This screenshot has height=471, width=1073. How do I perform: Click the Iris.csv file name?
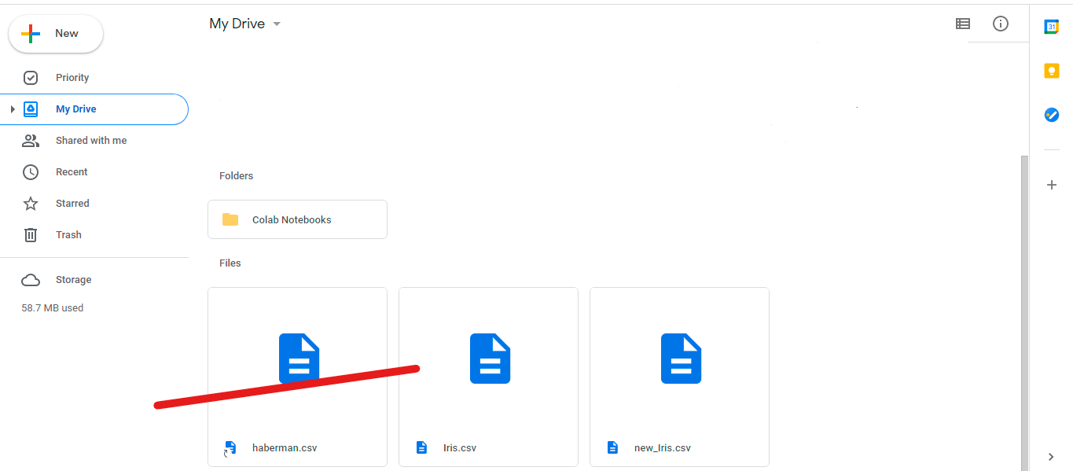(460, 448)
